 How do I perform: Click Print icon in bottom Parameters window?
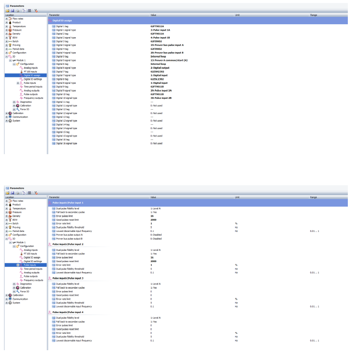18,193
